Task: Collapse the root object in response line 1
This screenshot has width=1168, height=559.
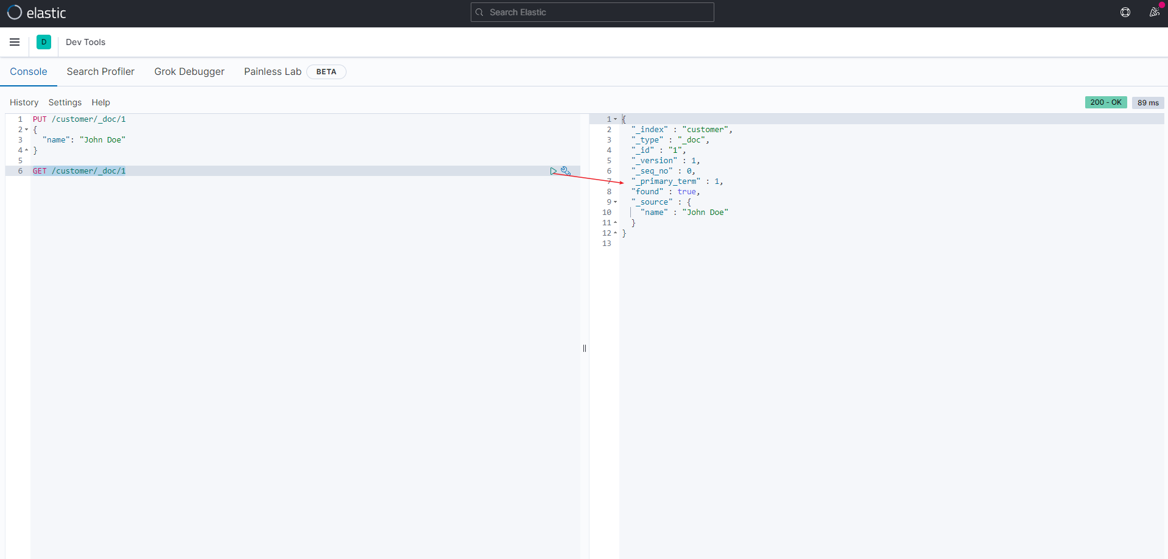Action: click(x=615, y=119)
